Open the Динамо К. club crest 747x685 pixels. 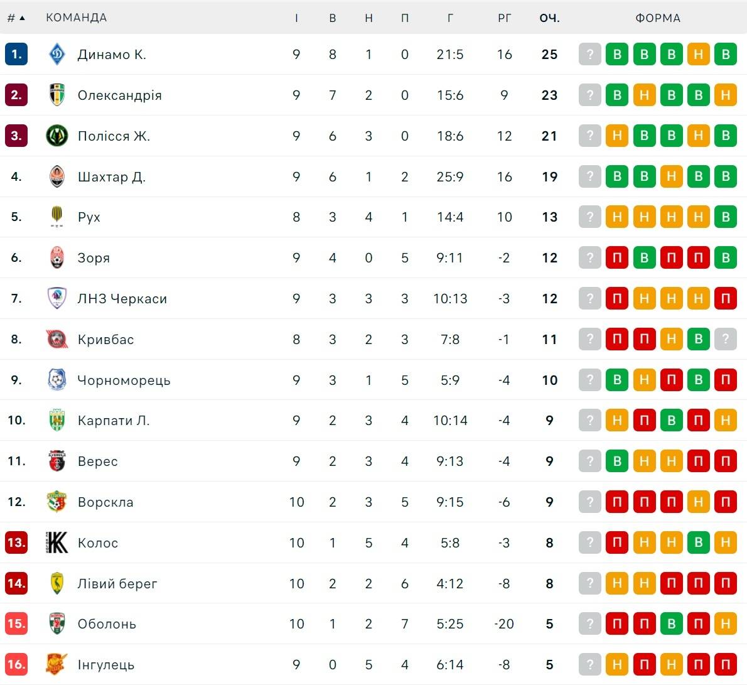(x=57, y=54)
